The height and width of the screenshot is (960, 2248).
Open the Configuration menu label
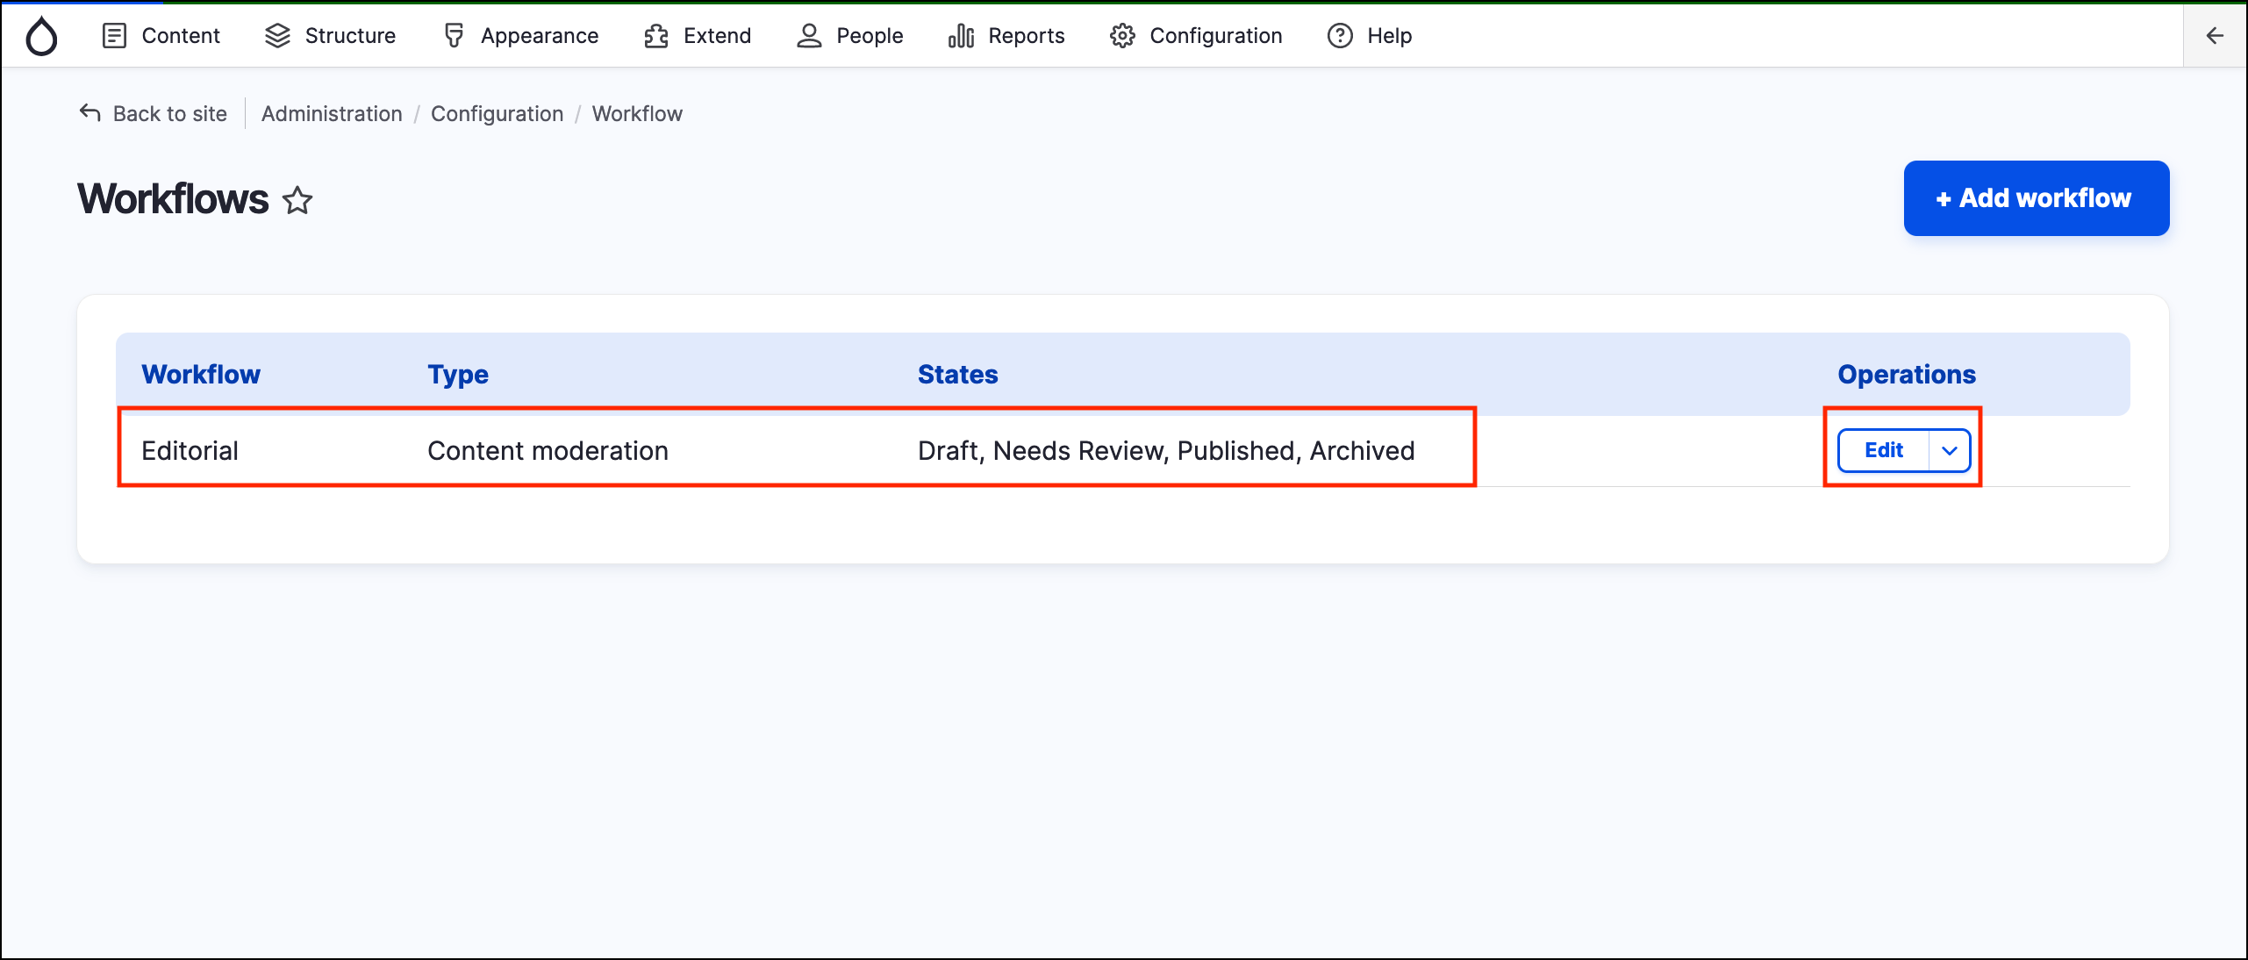coord(1215,36)
